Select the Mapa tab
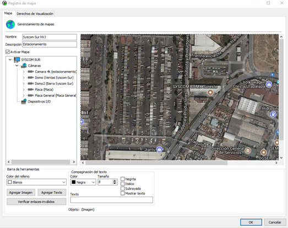Screen dimensions: 288x228 (x=8, y=13)
